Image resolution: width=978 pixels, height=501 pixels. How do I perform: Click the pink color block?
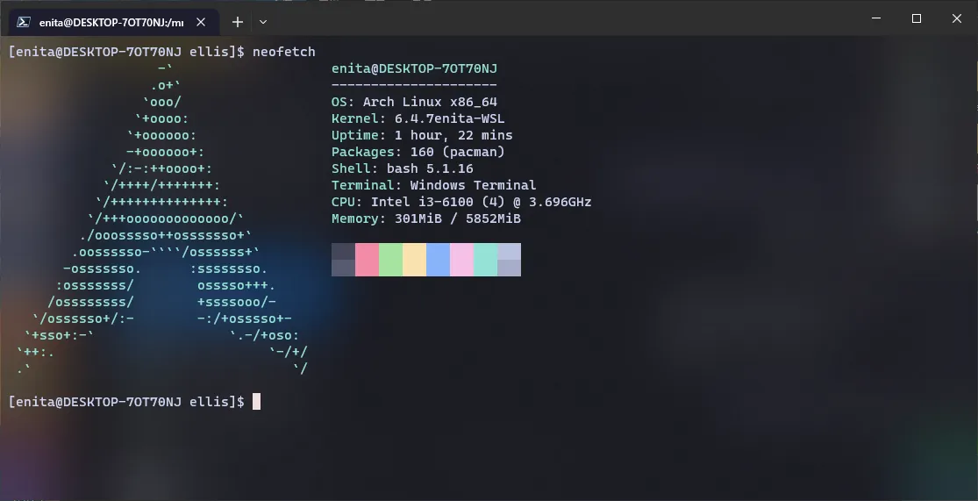point(367,260)
